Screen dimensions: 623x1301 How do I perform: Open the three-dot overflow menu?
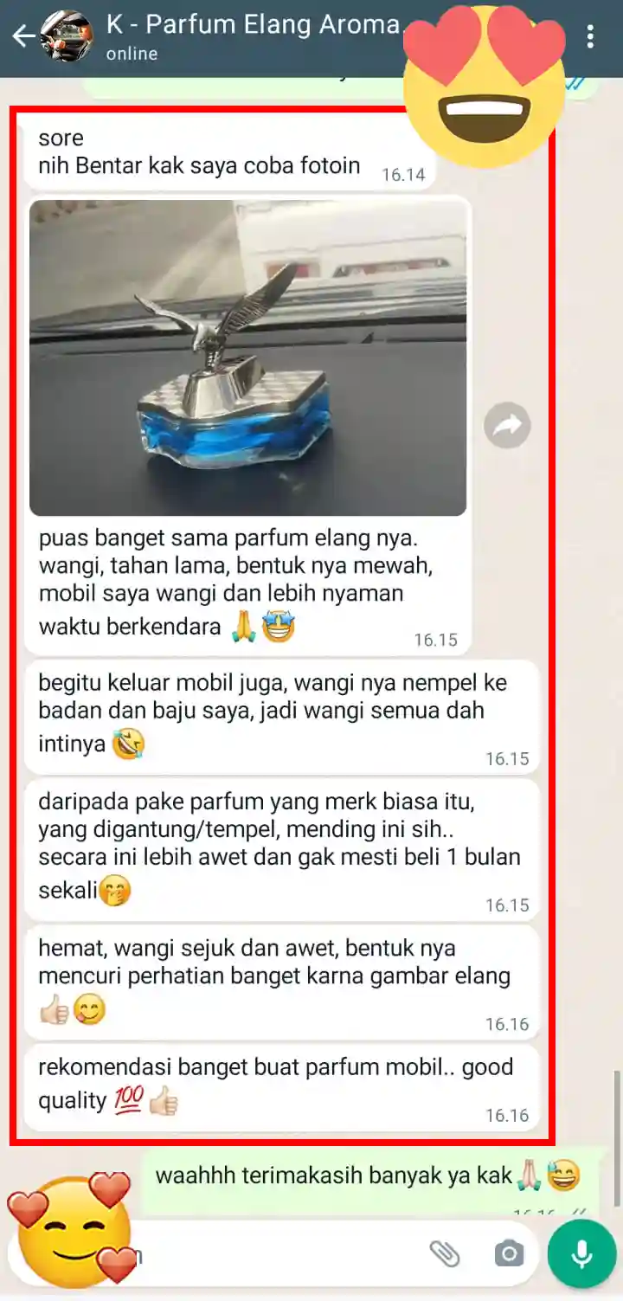591,36
